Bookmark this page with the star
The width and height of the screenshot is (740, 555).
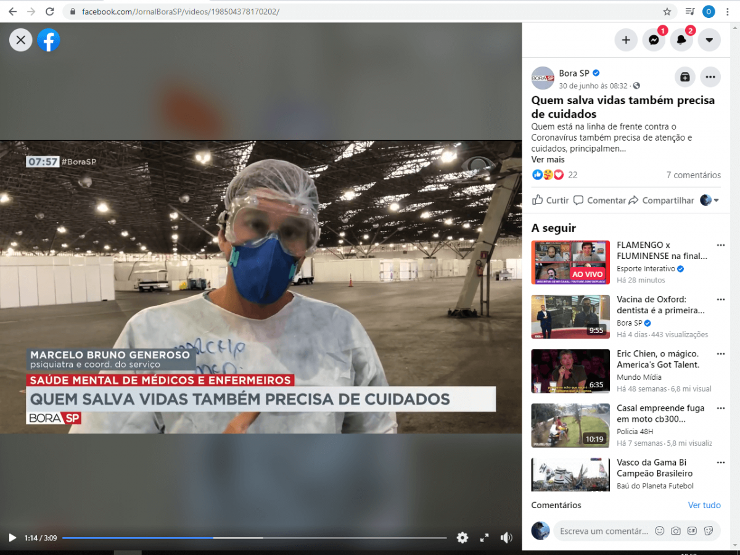[x=667, y=12]
